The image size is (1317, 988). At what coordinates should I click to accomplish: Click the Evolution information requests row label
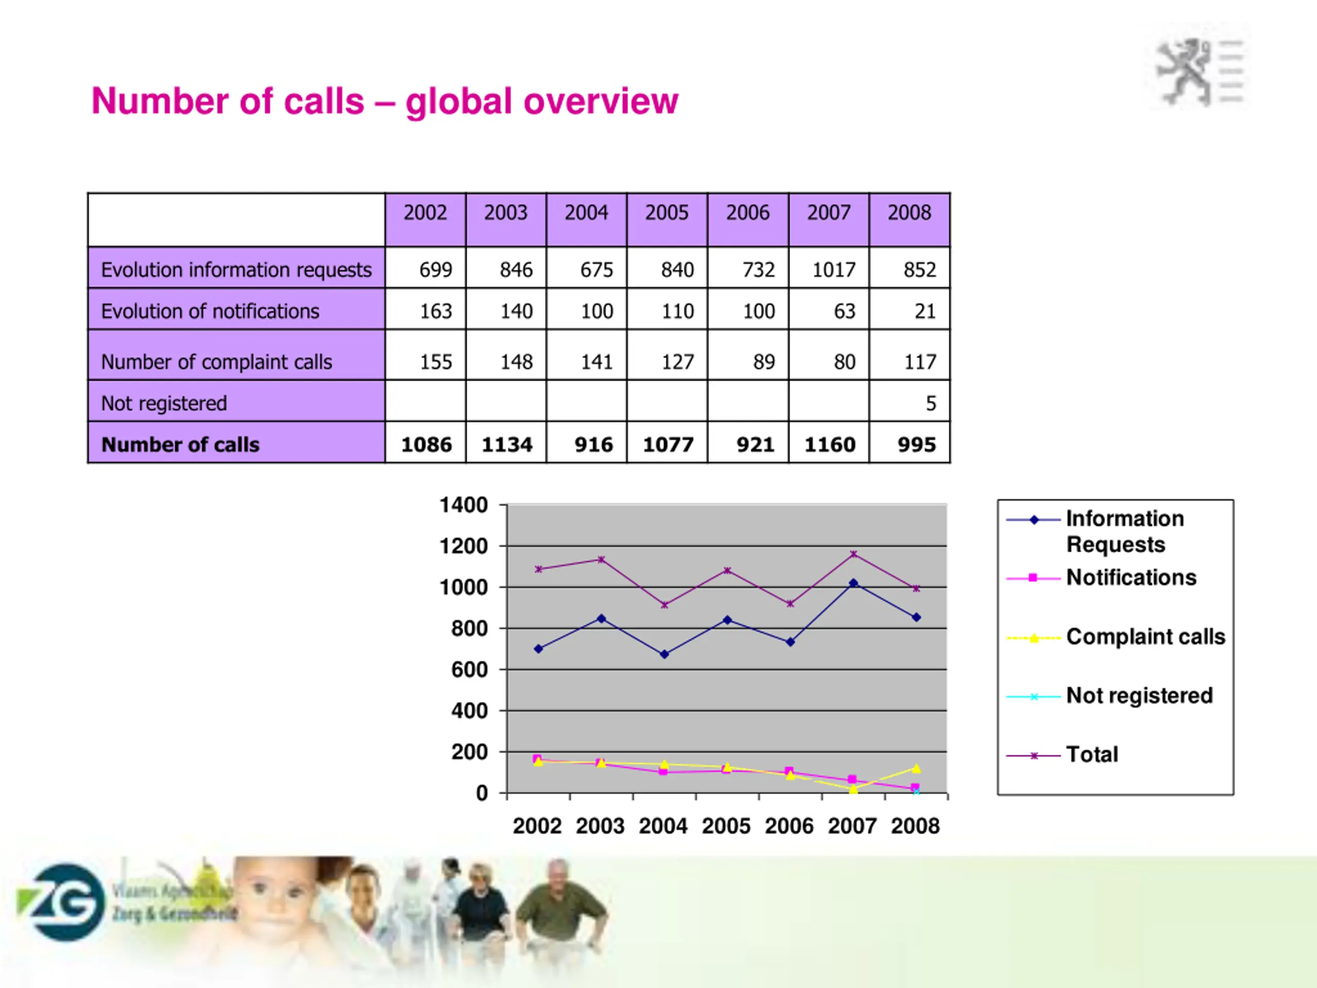236,269
